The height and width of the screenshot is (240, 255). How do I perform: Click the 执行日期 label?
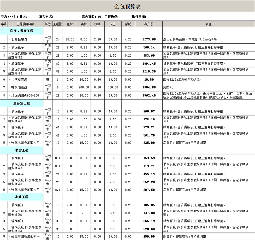click(x=139, y=17)
